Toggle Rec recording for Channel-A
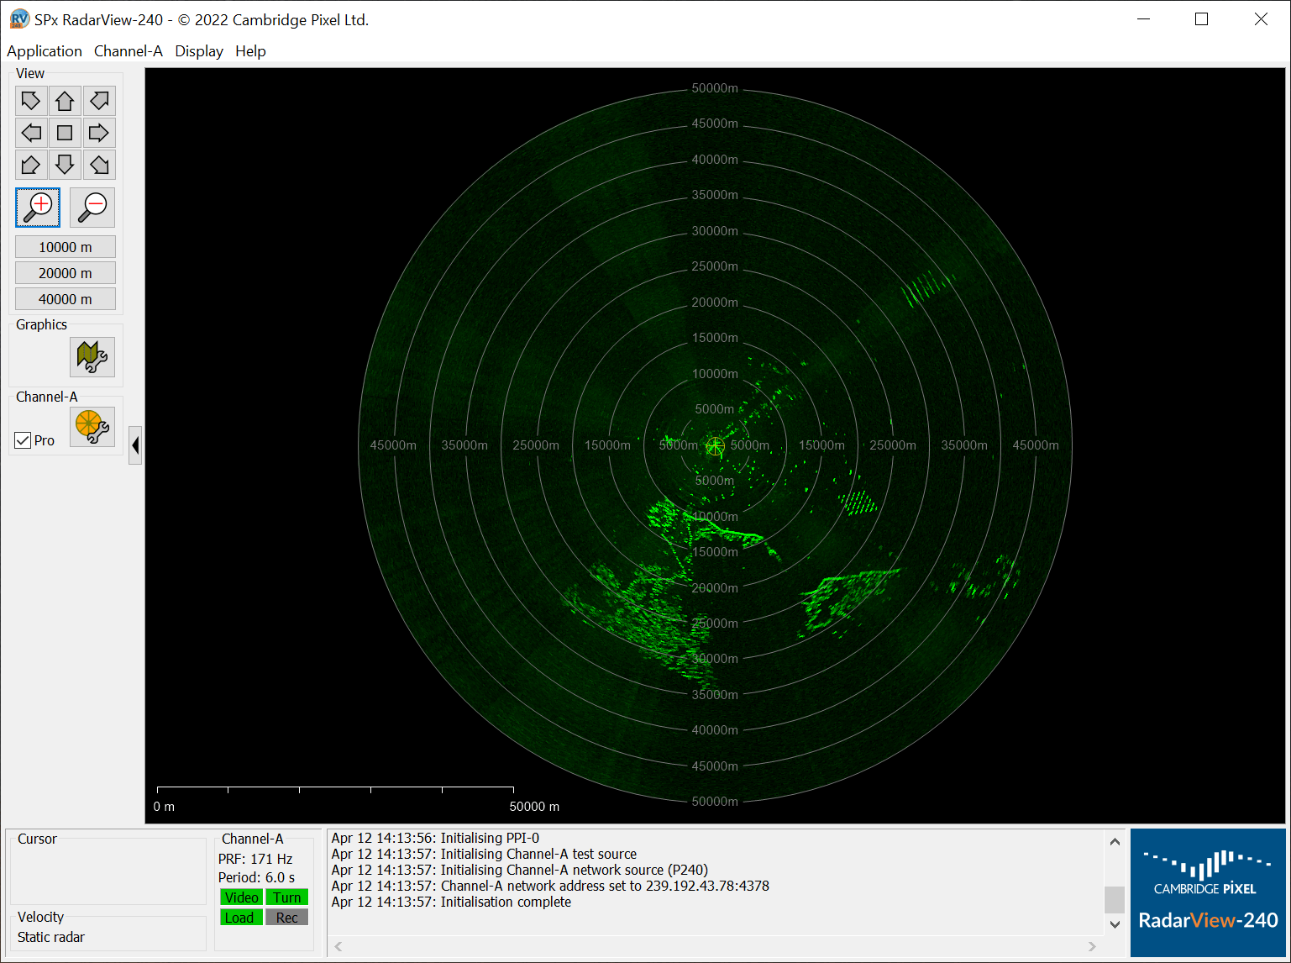The image size is (1291, 963). click(286, 917)
